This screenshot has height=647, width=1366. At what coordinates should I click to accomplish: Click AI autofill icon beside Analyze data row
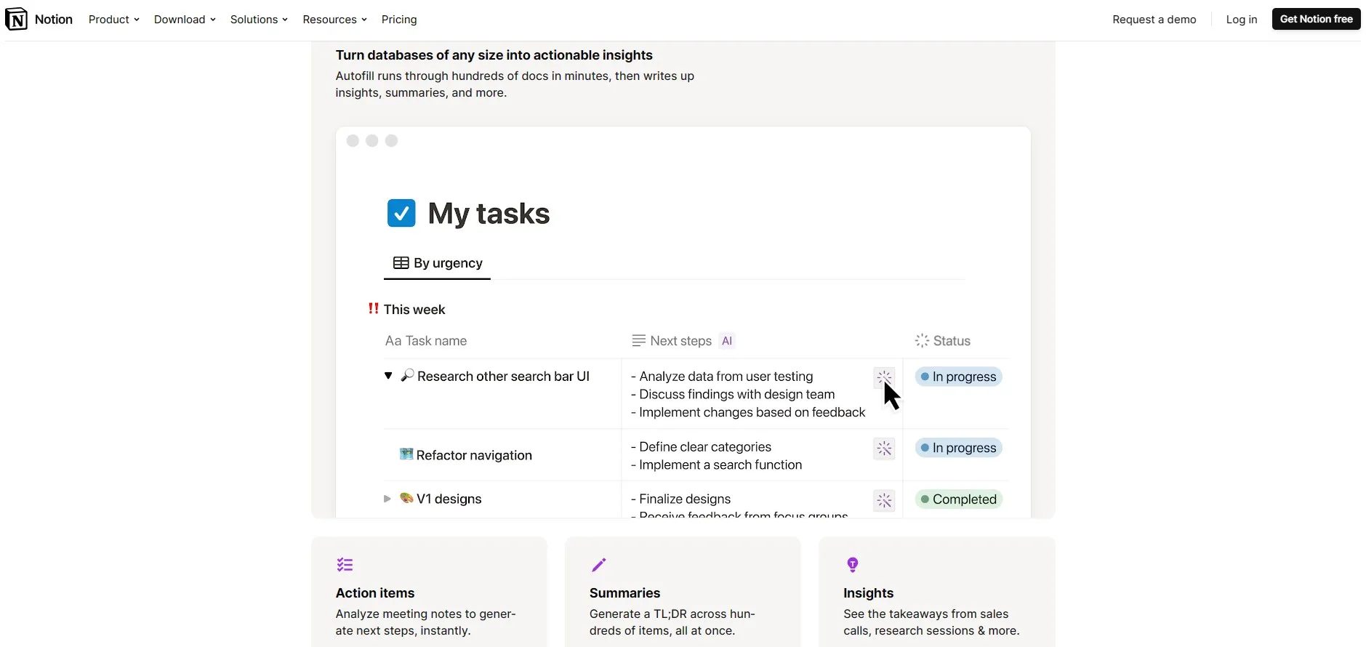884,377
